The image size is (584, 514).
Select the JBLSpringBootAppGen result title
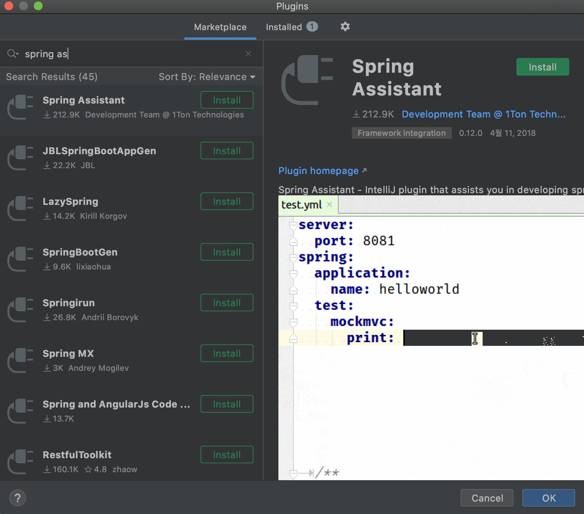99,151
